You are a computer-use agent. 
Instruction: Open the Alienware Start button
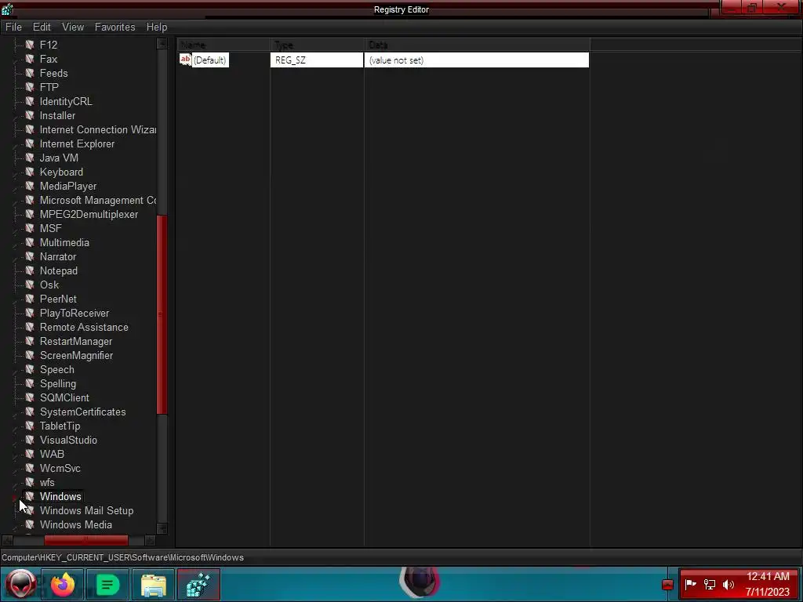tap(20, 584)
